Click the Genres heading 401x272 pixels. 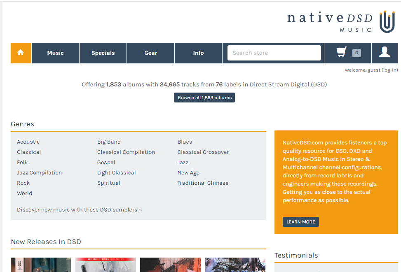[23, 124]
